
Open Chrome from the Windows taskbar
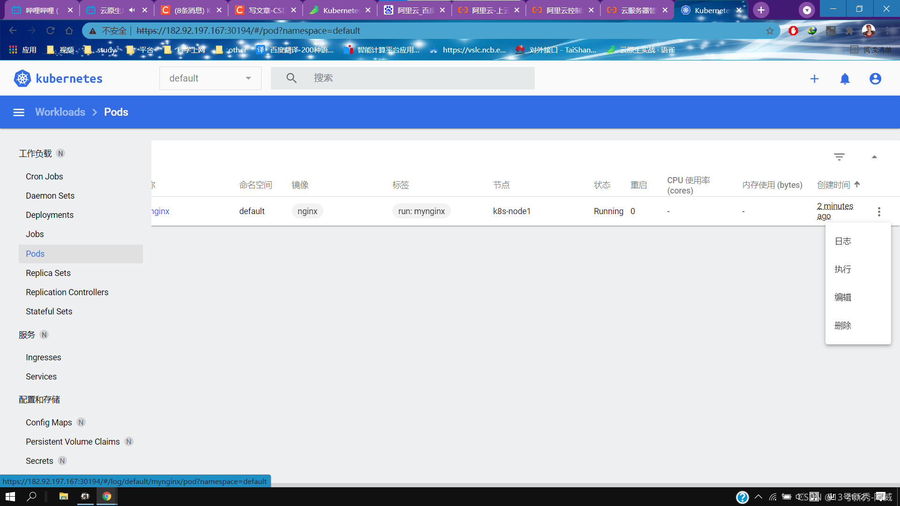tap(107, 496)
